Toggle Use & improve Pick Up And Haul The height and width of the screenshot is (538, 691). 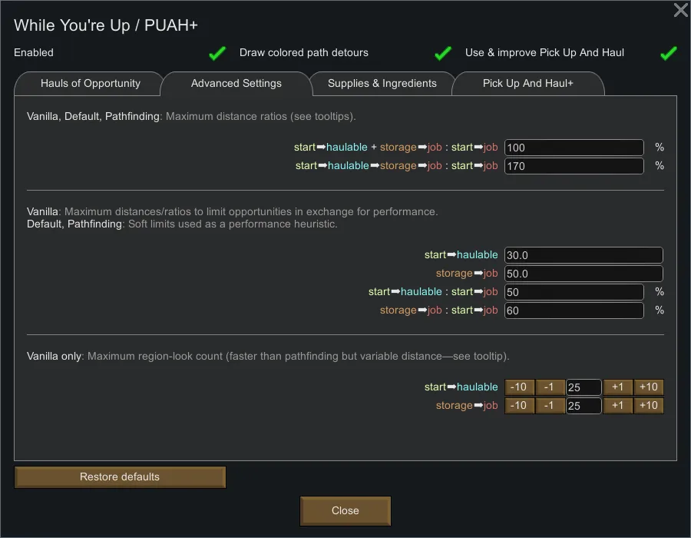point(668,53)
